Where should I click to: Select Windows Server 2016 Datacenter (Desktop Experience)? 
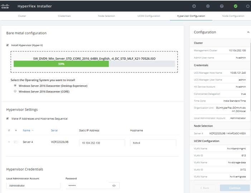pos(15,86)
